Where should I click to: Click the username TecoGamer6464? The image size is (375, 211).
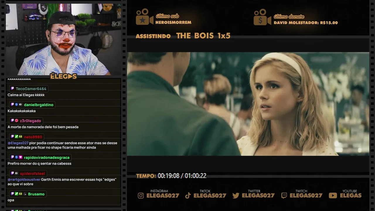31,89
